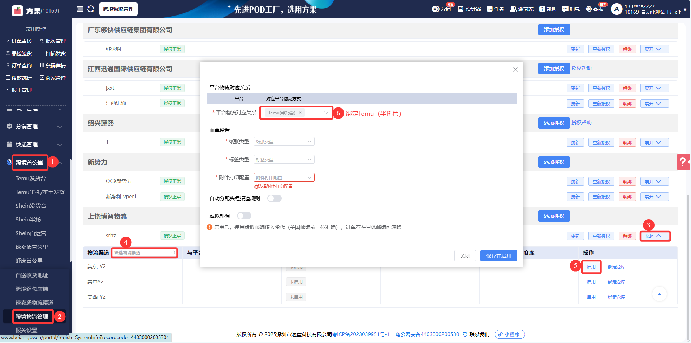Viewport: 691px width, 343px height.
Task: Open 品检验货 shortcut
Action: point(19,53)
